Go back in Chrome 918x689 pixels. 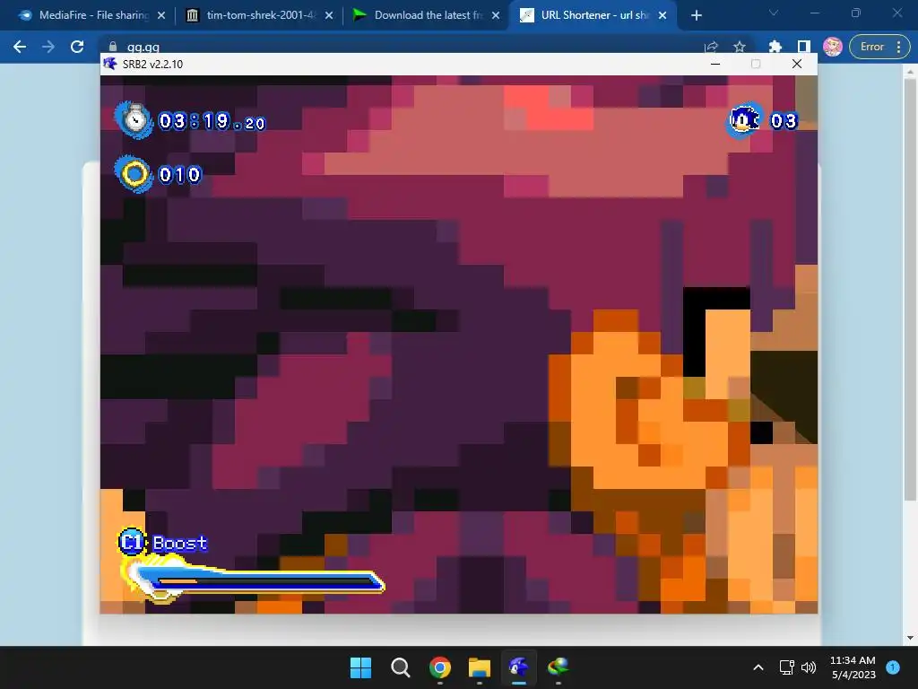20,47
